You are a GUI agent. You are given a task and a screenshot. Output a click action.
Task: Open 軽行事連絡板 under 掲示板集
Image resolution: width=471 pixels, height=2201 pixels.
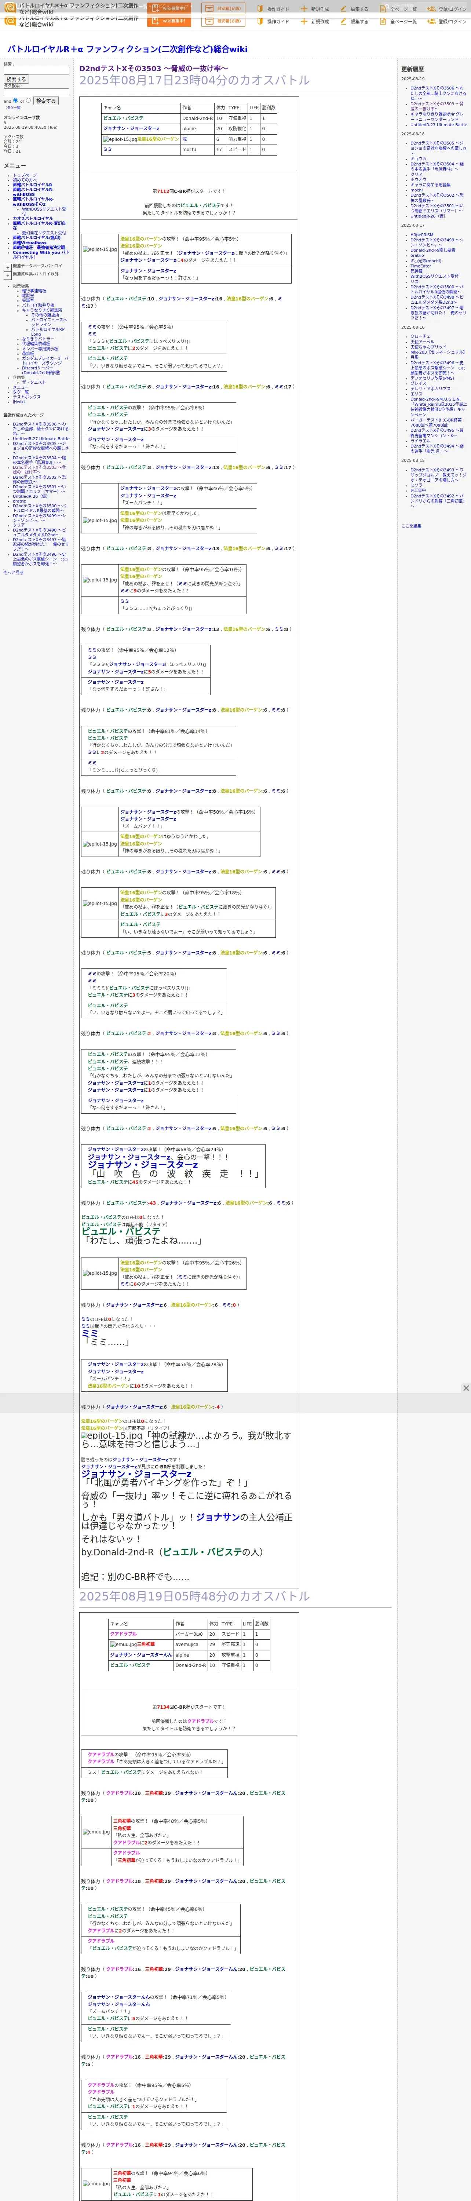(34, 291)
